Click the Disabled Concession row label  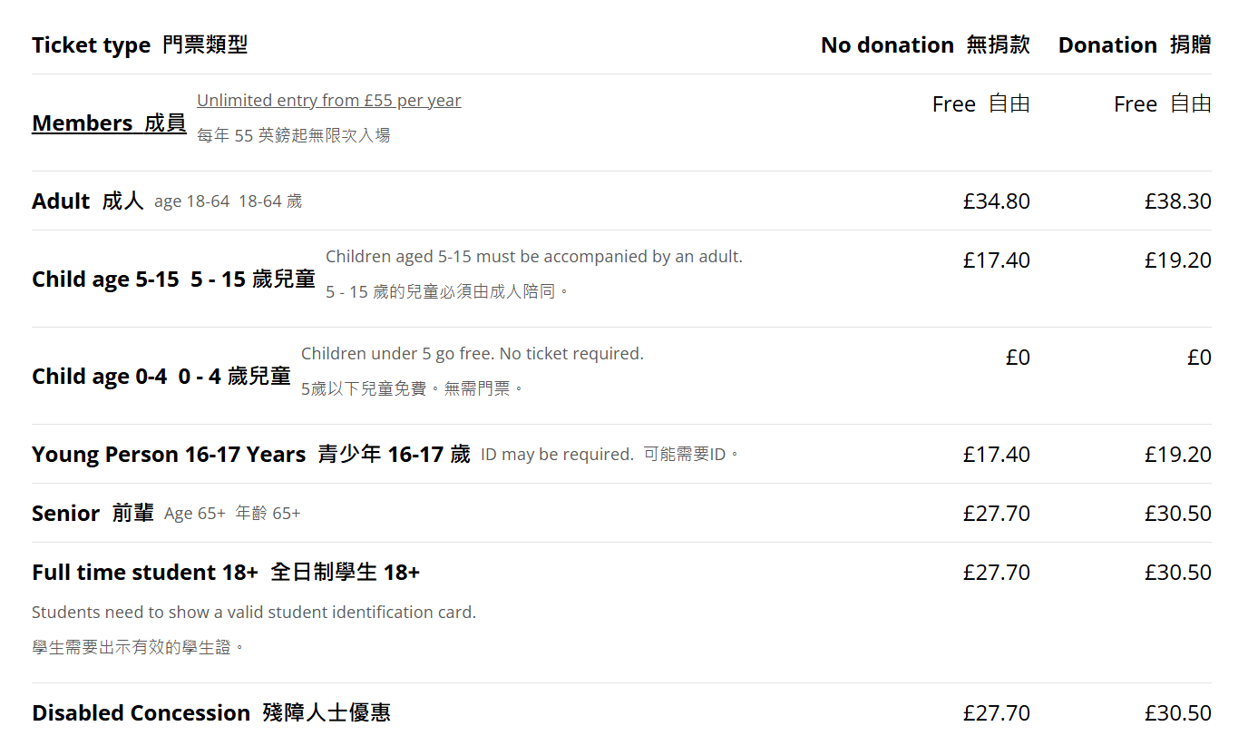(x=211, y=713)
